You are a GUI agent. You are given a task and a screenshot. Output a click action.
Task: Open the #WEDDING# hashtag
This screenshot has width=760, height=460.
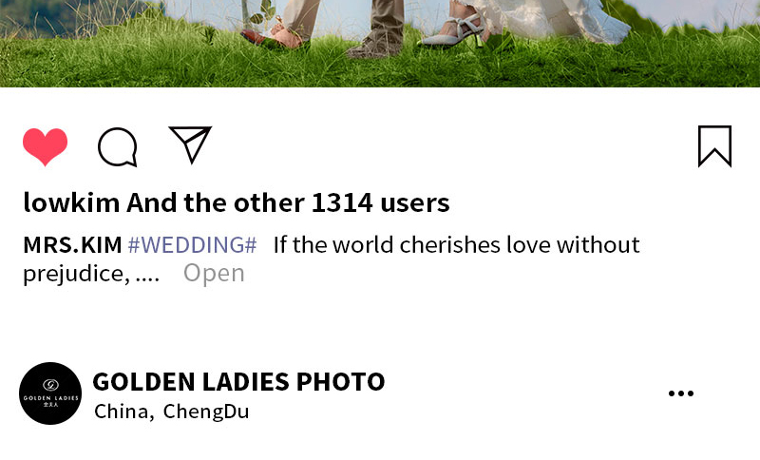(x=193, y=245)
